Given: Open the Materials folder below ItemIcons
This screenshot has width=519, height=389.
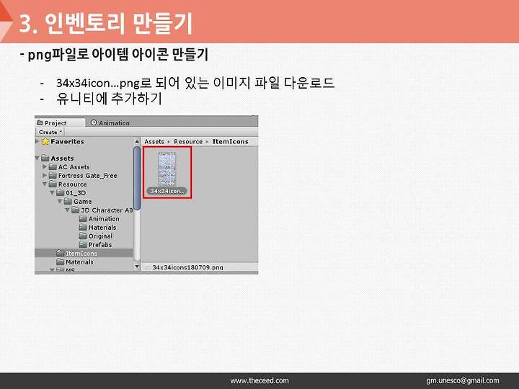Looking at the screenshot, I should pyautogui.click(x=75, y=261).
